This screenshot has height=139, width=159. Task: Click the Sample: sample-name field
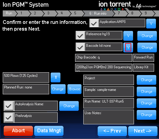109,92
